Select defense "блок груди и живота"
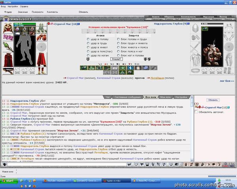 (118, 43)
